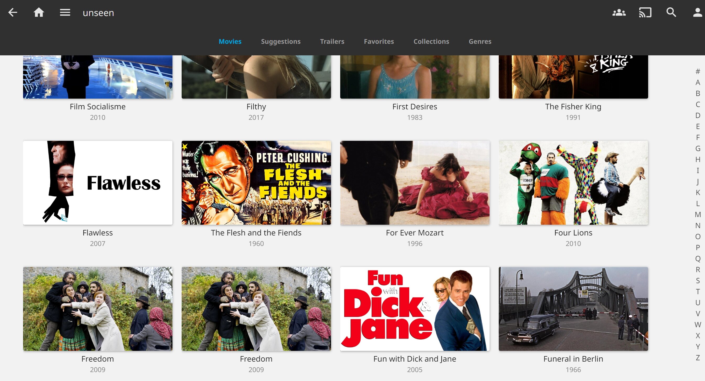The height and width of the screenshot is (381, 705).
Task: Click the Funeral in Berlin title link
Action: click(573, 359)
